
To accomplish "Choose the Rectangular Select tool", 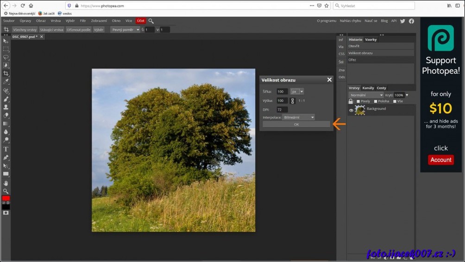I will (x=6, y=49).
